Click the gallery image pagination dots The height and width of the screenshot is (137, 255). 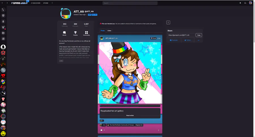pos(130,106)
